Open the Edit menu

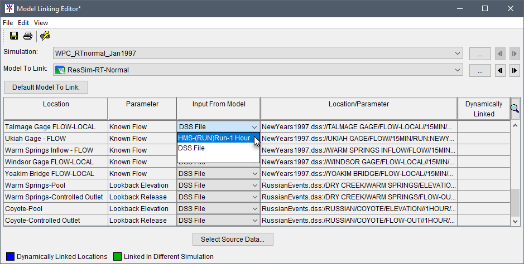(23, 23)
